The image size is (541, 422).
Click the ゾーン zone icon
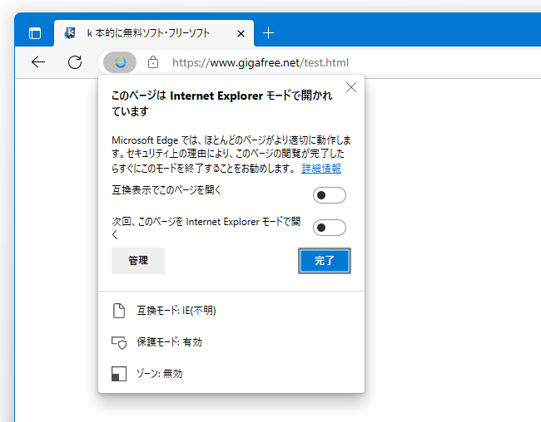pyautogui.click(x=119, y=374)
